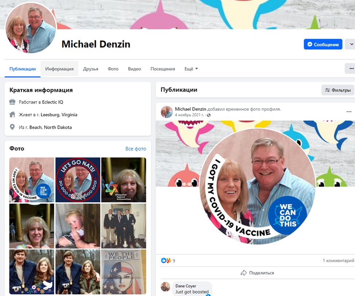Image resolution: width=355 pixels, height=296 pixels.
Task: Click the briefcase work icon
Action: 12,102
